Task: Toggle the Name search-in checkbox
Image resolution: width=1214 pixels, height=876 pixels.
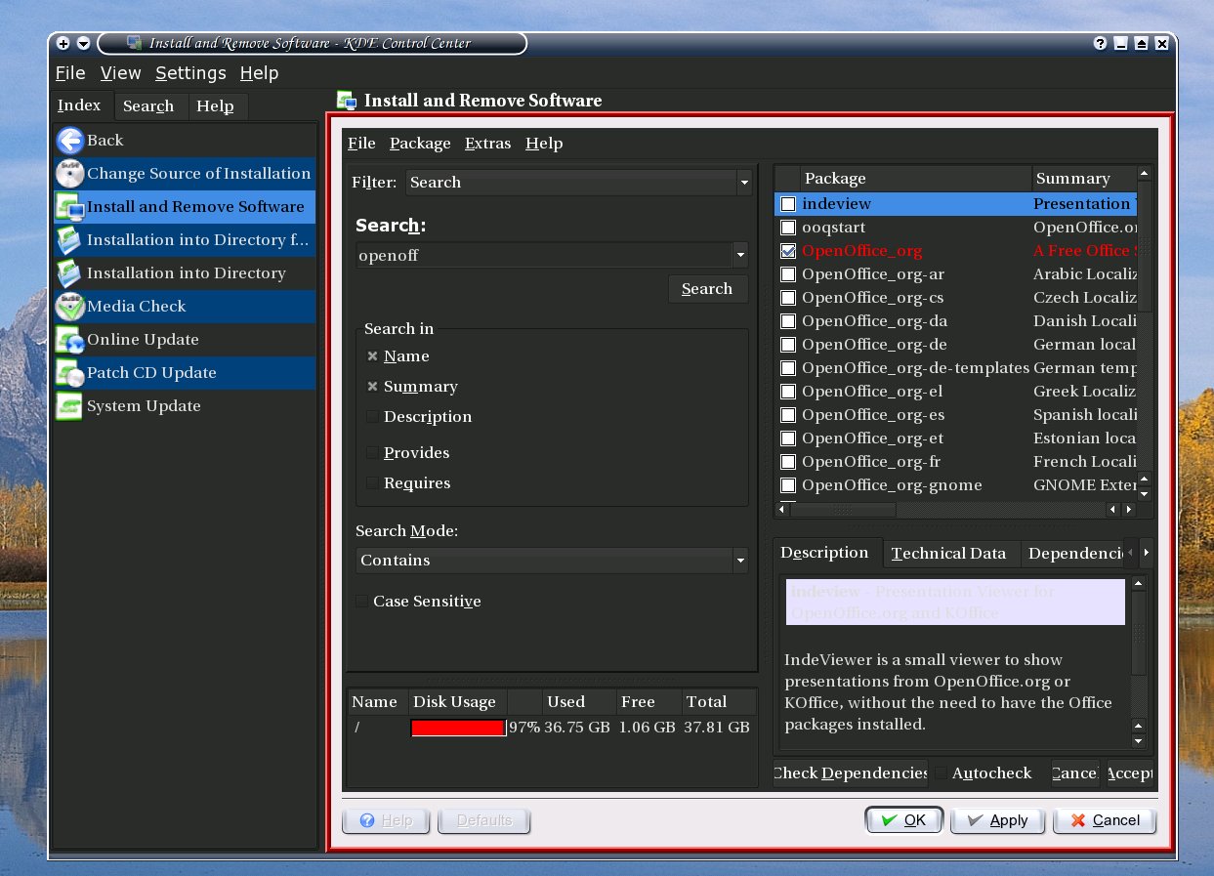Action: click(x=372, y=356)
